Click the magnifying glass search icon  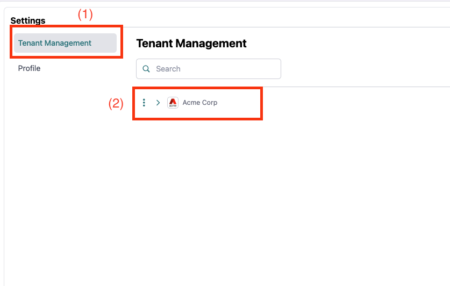coord(146,69)
